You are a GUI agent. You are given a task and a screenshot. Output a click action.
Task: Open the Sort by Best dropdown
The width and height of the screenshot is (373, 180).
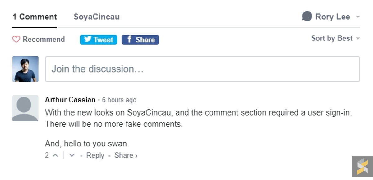[335, 38]
